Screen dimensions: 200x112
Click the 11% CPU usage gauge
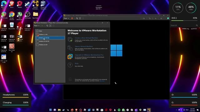tap(178, 8)
